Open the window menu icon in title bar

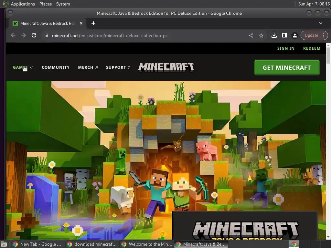[10, 13]
